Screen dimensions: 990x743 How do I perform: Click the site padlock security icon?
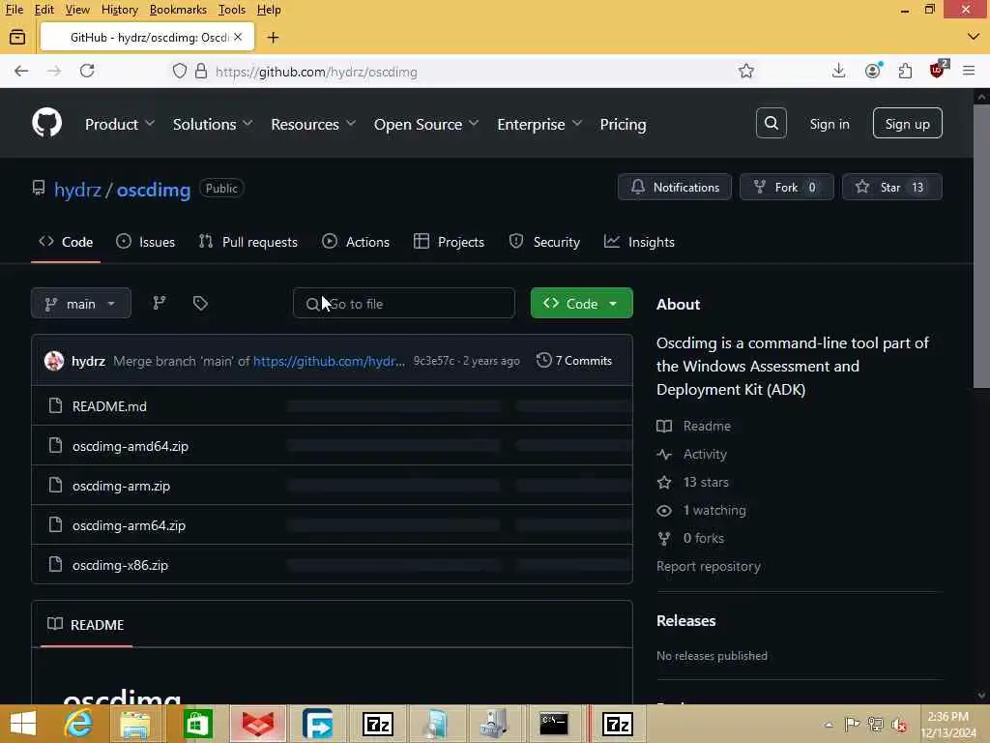click(x=201, y=71)
